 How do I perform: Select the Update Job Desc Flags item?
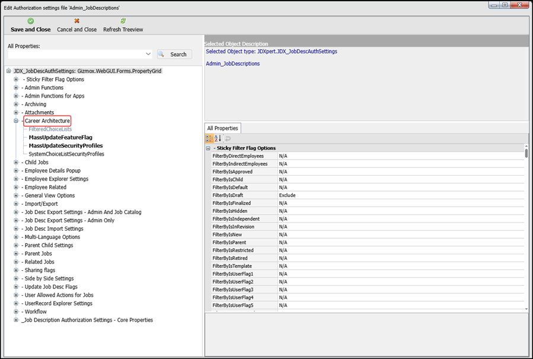51,287
